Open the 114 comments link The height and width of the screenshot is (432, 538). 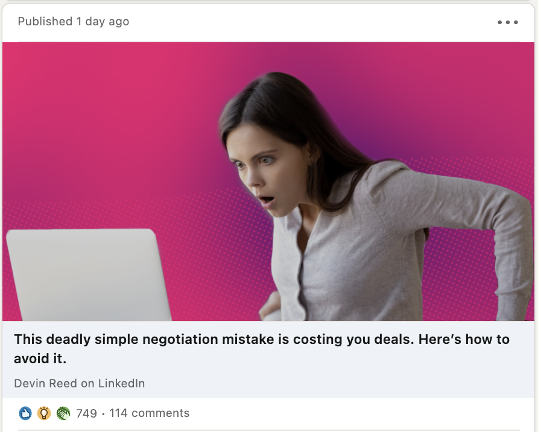pos(149,413)
